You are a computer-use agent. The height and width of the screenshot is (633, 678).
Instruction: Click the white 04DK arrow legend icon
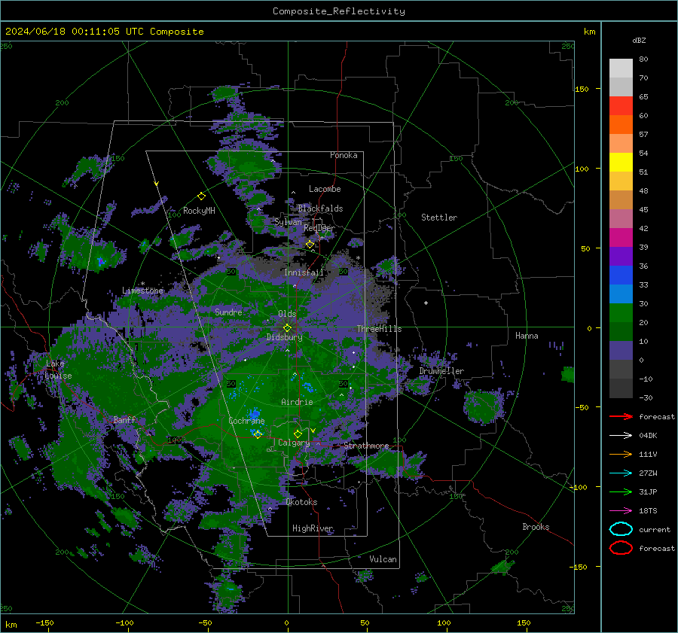(621, 435)
